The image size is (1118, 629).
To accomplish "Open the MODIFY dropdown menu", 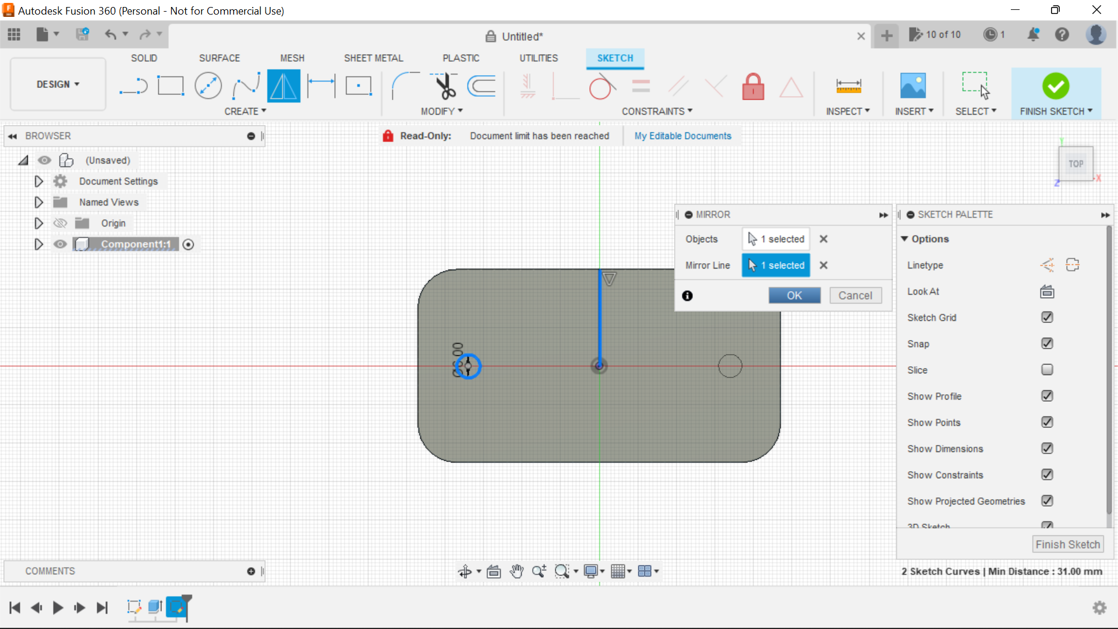I will tap(441, 111).
